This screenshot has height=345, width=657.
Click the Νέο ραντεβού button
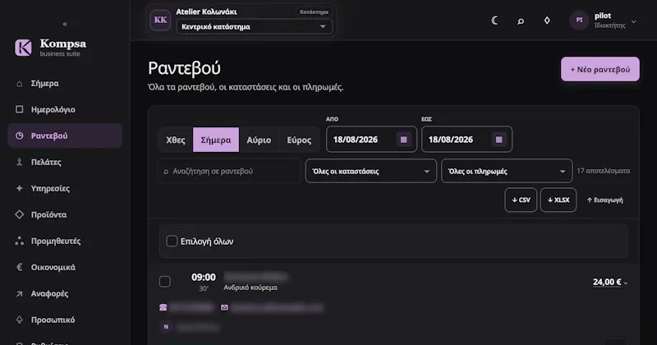coord(600,69)
